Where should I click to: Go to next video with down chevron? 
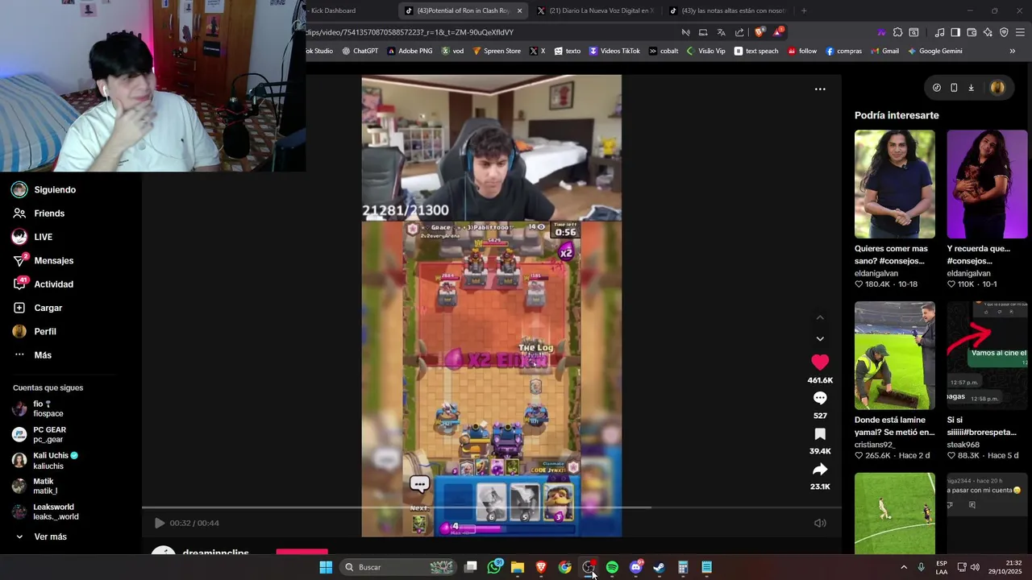pyautogui.click(x=820, y=339)
